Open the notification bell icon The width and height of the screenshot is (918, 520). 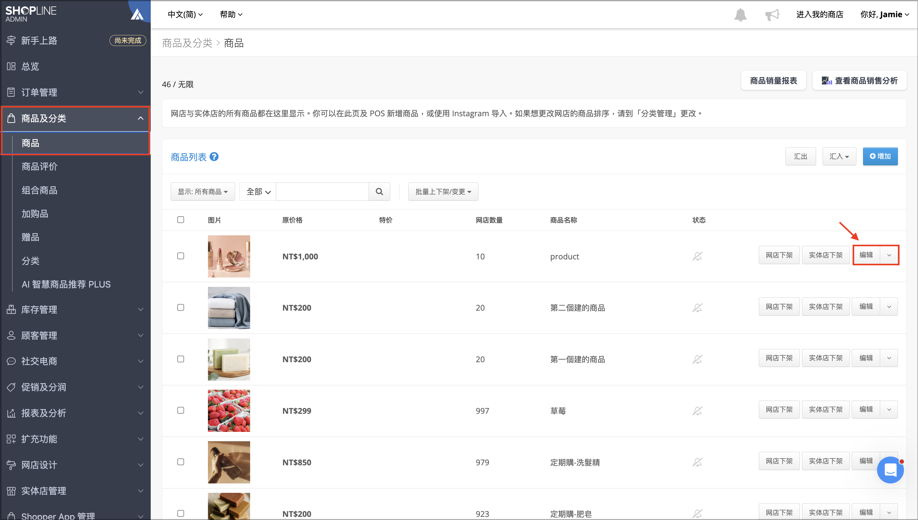[x=740, y=15]
